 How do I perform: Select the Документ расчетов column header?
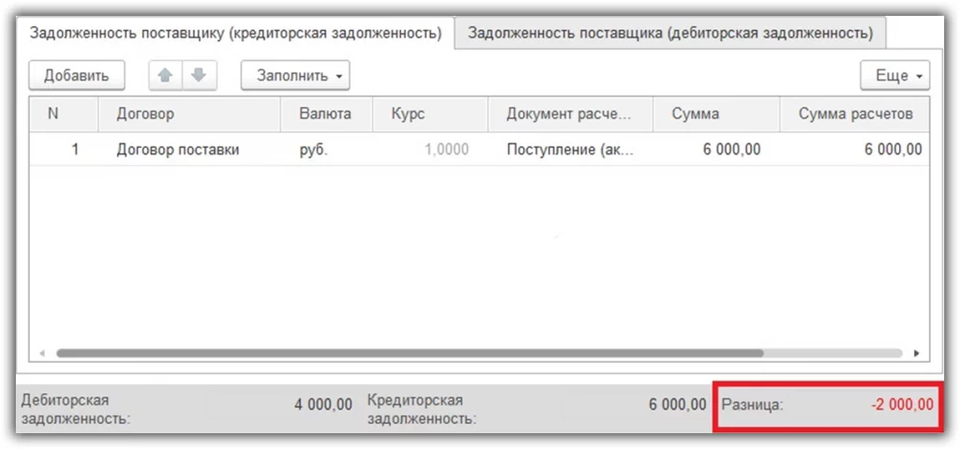(x=568, y=114)
